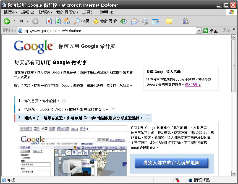Select tip 3 heading about Google 地圖
Image resolution: width=238 pixels, height=184 pixels.
pos(83,118)
